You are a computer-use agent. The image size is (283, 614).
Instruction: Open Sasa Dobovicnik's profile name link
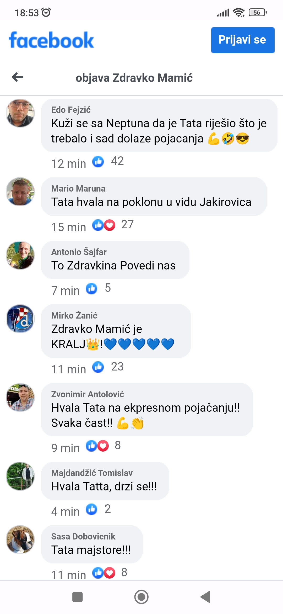click(x=83, y=537)
